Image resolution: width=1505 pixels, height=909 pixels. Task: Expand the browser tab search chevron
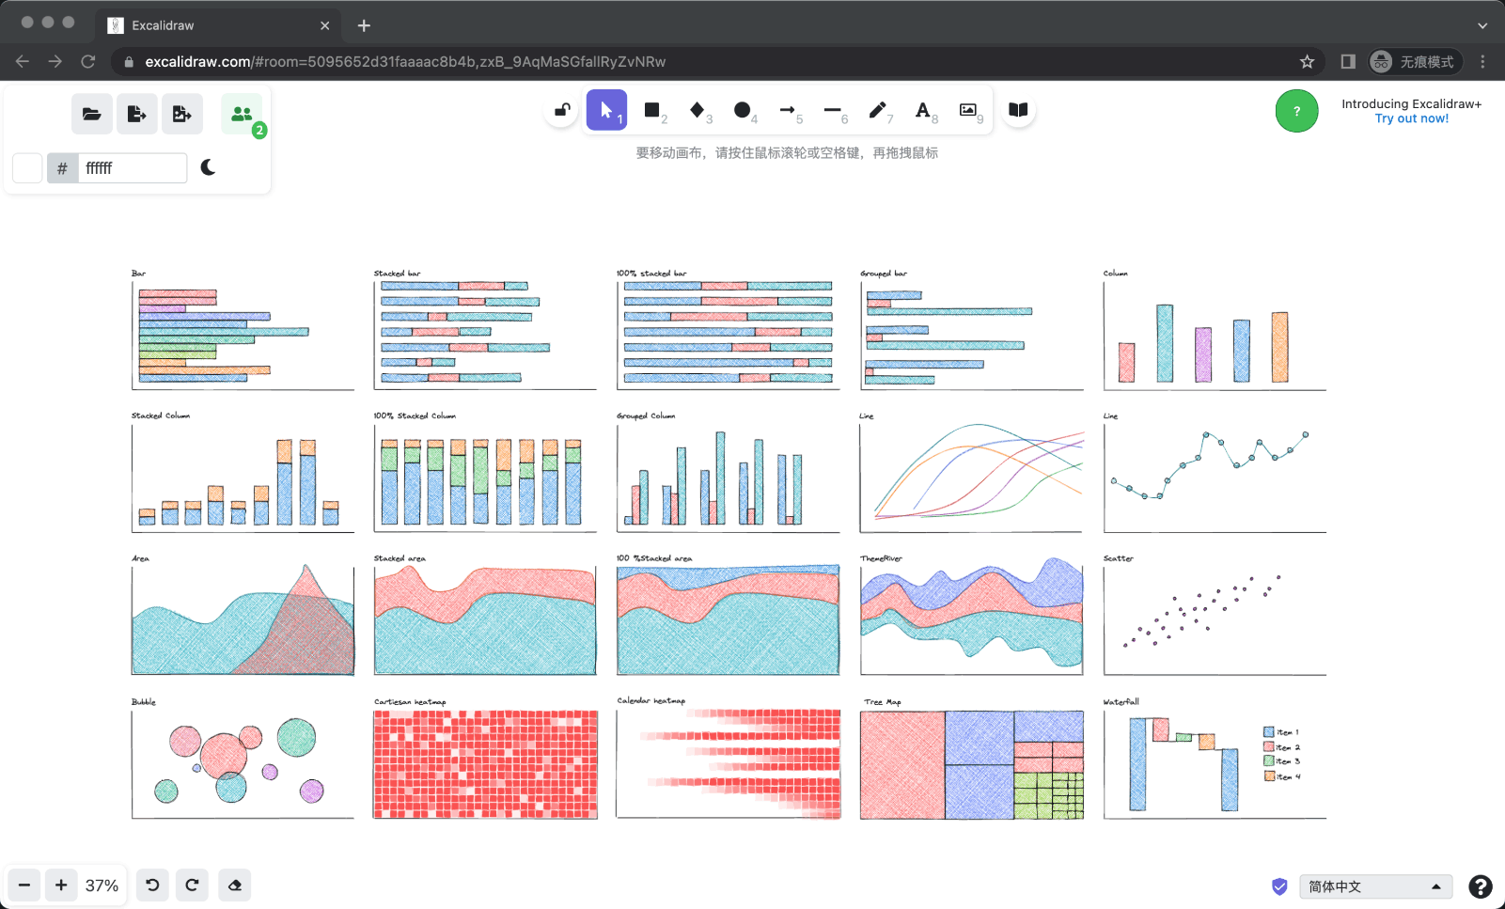tap(1482, 25)
